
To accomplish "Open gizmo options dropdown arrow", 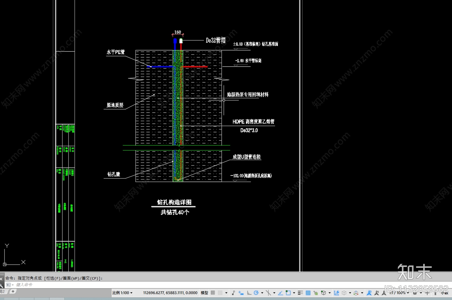I will (x=362, y=293).
